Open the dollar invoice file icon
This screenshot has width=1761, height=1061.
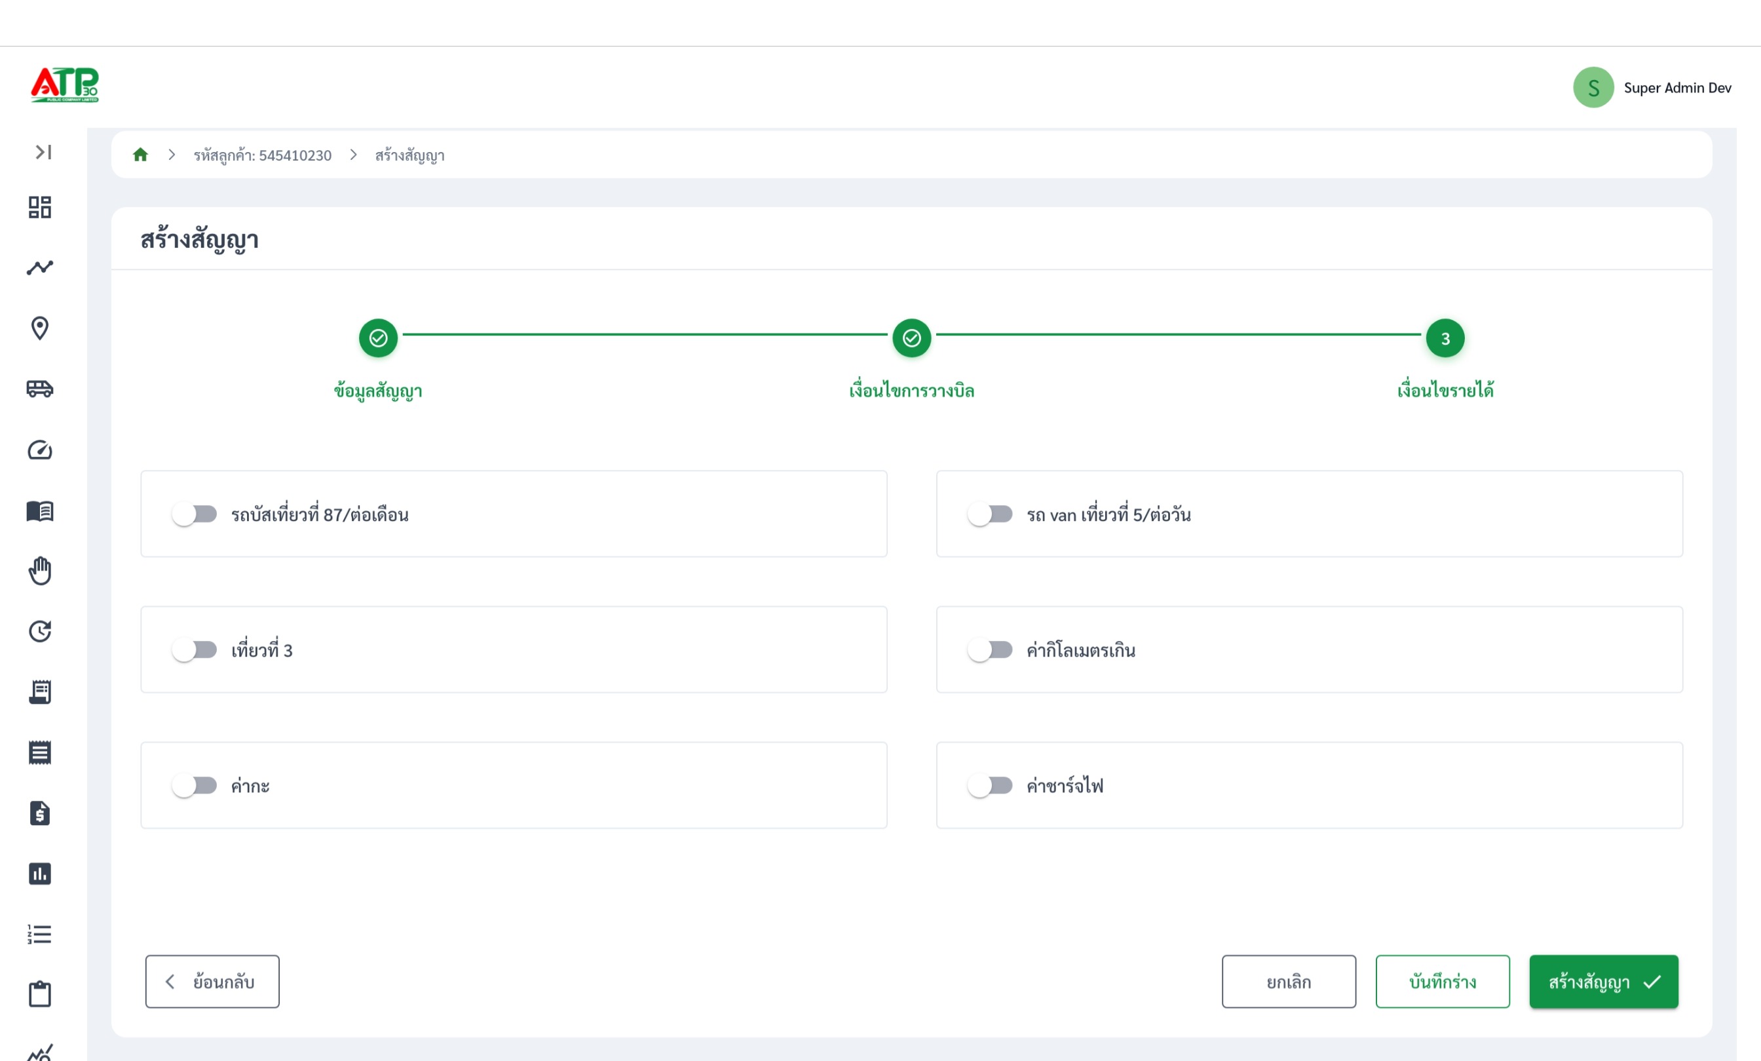pos(40,813)
